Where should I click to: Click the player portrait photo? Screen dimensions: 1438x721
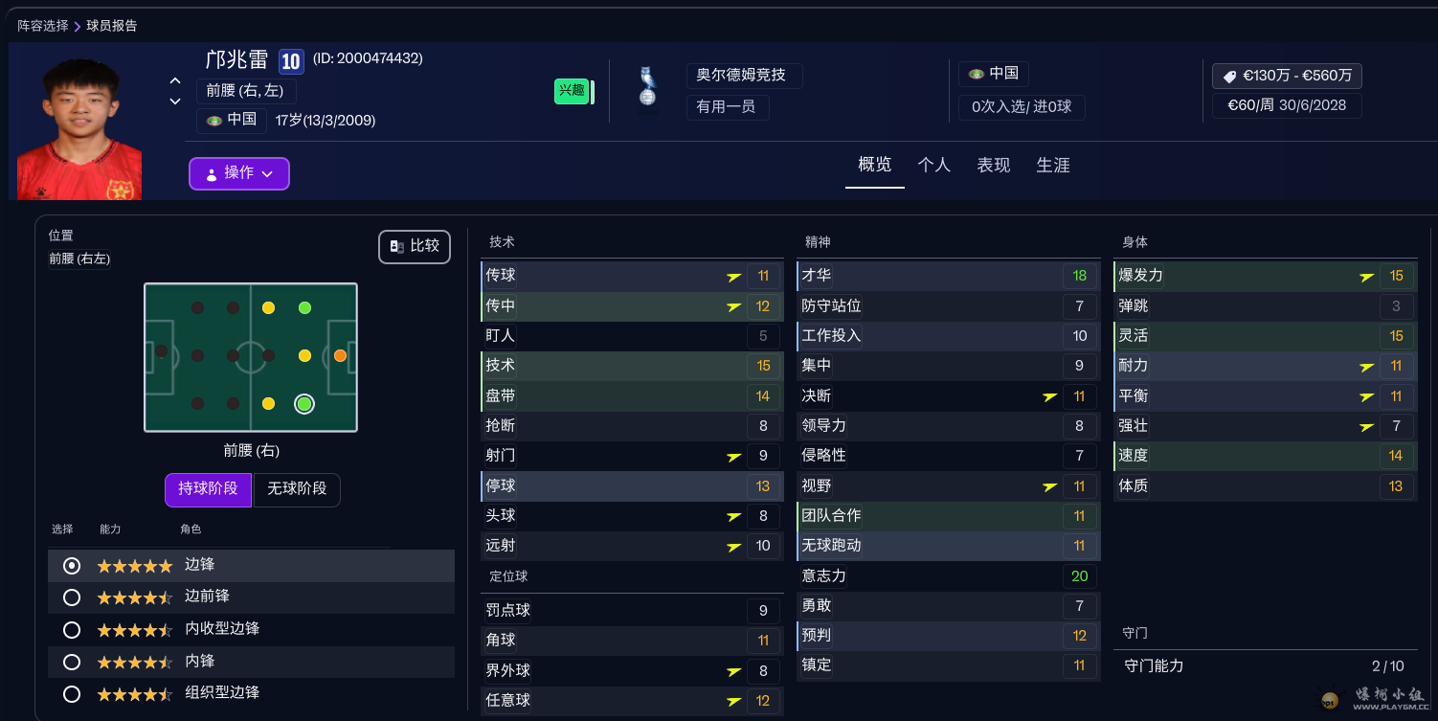(79, 129)
